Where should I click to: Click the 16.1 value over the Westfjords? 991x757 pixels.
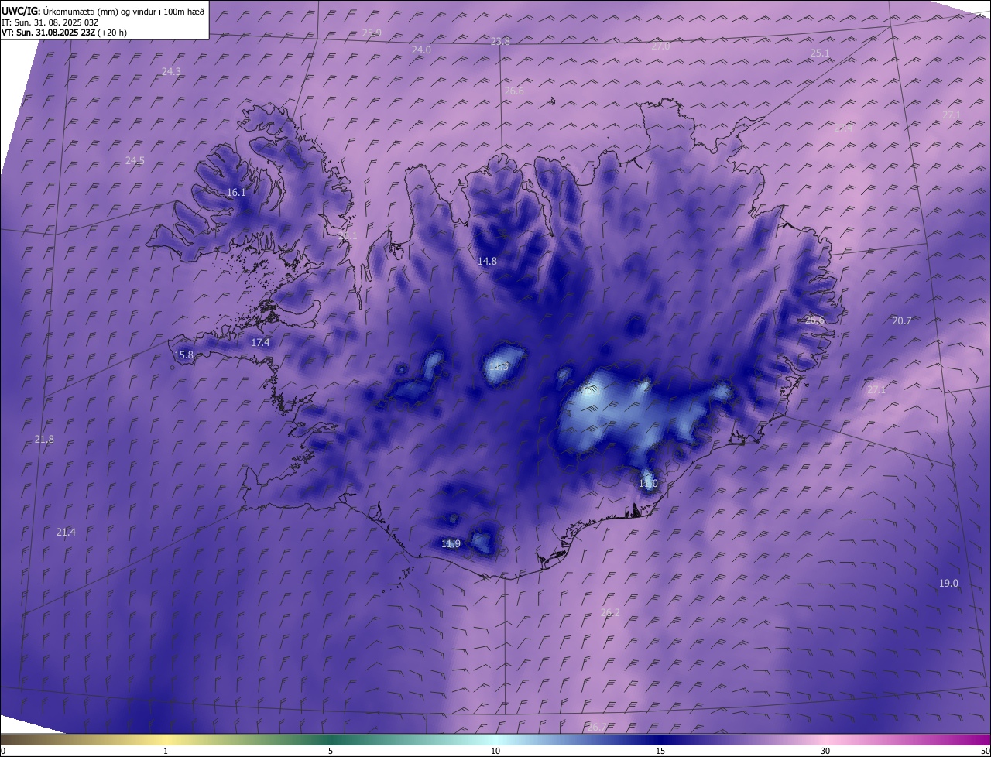coord(236,192)
